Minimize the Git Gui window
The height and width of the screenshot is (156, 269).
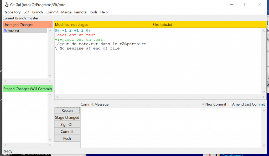click(232, 5)
